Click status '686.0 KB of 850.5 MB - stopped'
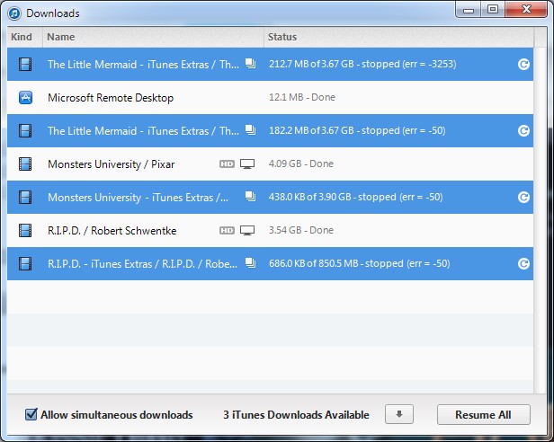The image size is (554, 442). [360, 263]
